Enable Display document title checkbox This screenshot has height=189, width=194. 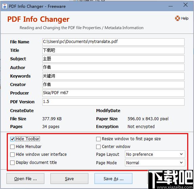12,163
